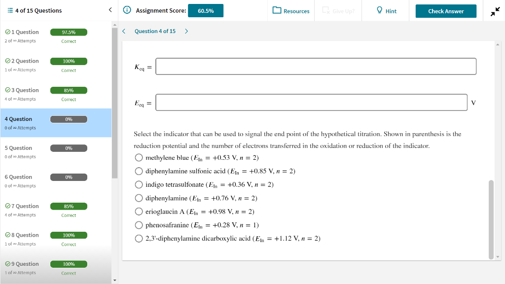The image size is (505, 284).
Task: Advance to the next question with the right chevron
Action: [186, 31]
